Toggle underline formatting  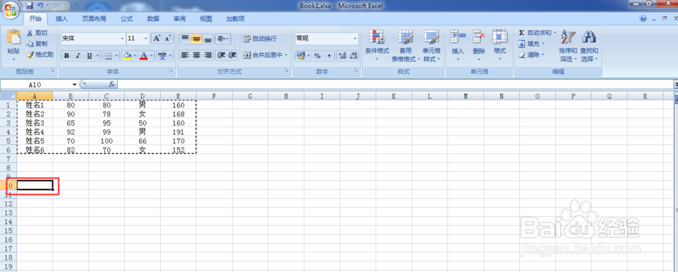click(x=89, y=55)
